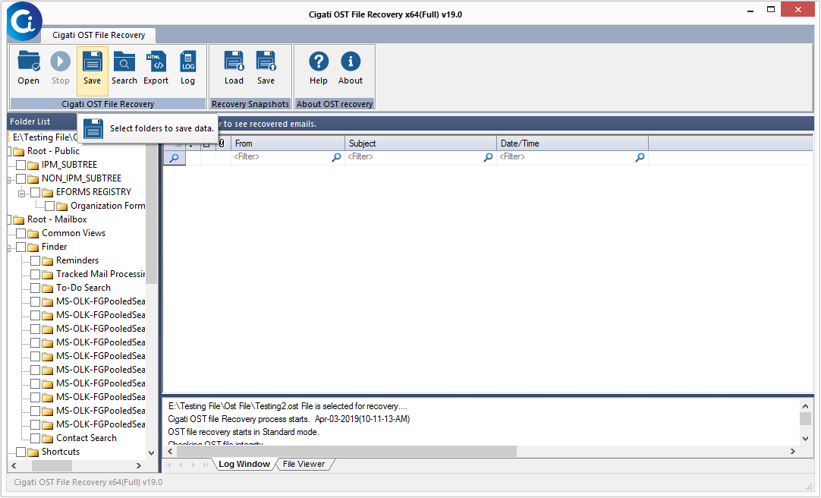
Task: Click the Cigati application logo
Action: click(24, 21)
